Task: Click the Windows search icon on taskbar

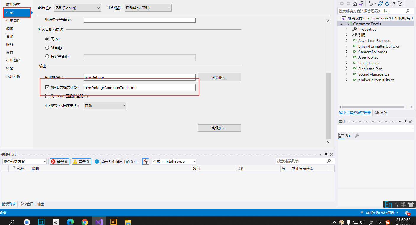Action: pyautogui.click(x=12, y=222)
